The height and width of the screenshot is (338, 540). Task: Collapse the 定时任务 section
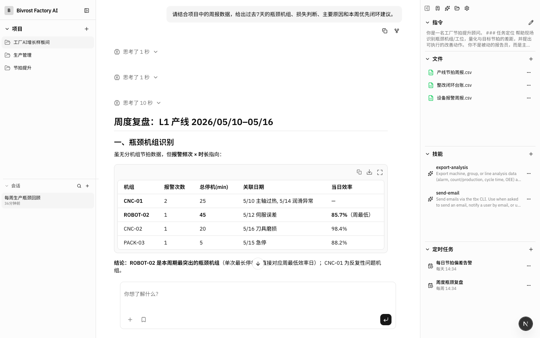click(x=427, y=249)
